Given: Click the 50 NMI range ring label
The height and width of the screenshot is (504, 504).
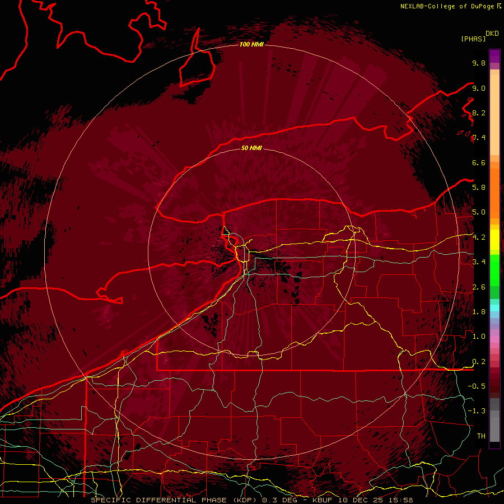Looking at the screenshot, I should 251,148.
